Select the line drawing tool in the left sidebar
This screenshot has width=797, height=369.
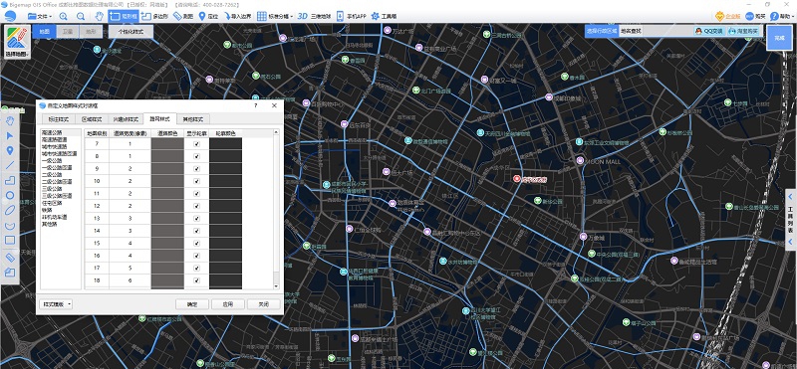tap(10, 165)
